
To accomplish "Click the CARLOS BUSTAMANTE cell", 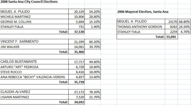I will pos(34,62).
